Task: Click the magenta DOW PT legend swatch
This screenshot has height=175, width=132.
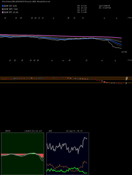Action: click(x=3, y=12)
